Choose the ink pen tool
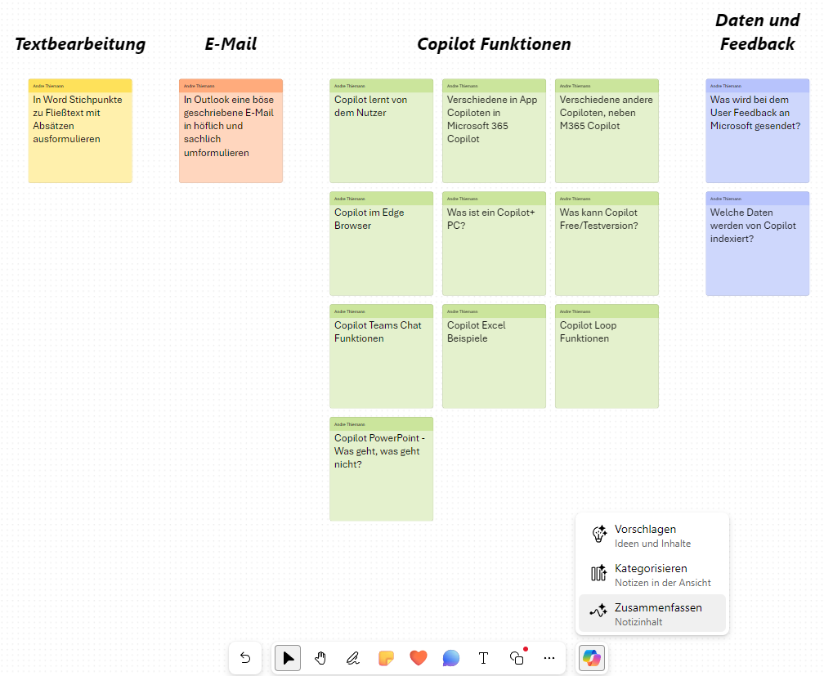This screenshot has width=824, height=676. (x=353, y=657)
